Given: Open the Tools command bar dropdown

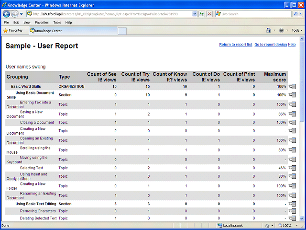Looking at the screenshot, I should tap(297, 30).
